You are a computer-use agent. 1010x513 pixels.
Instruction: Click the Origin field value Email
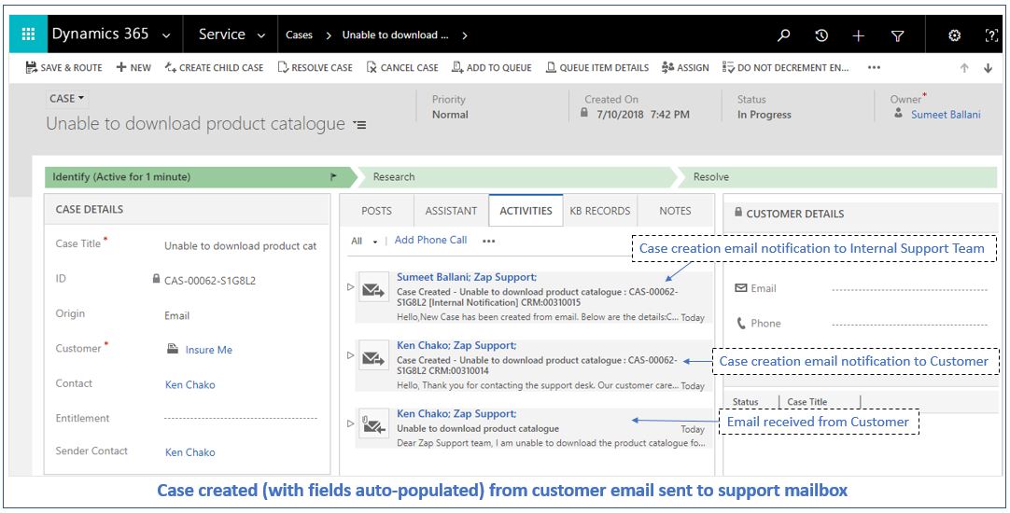point(177,315)
